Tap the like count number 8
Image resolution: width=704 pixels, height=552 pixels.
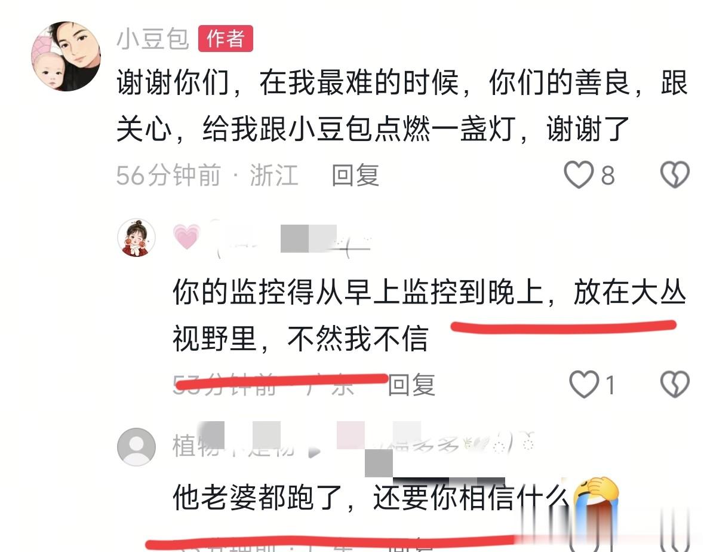607,176
